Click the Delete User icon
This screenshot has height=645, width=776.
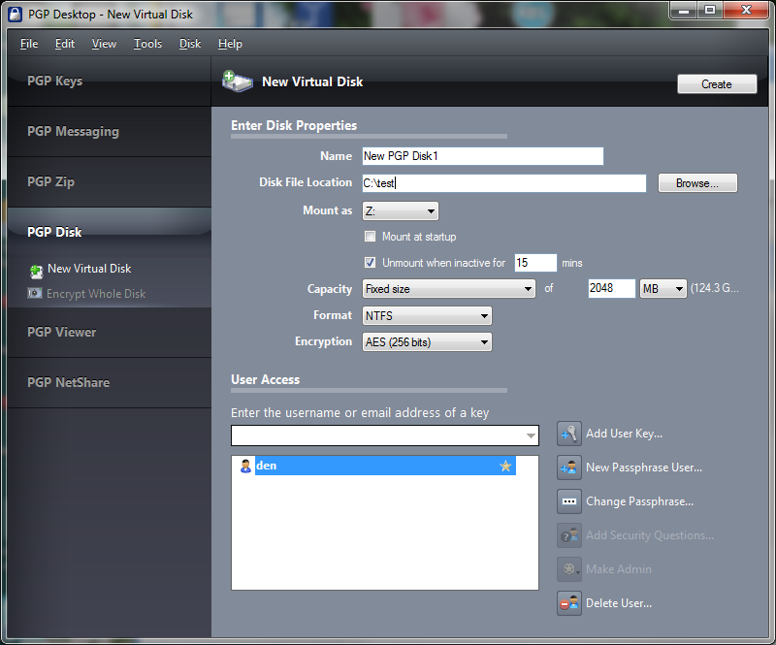pos(569,603)
